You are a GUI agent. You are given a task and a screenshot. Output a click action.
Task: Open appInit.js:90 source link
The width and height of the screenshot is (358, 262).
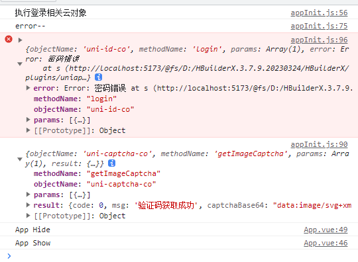click(319, 144)
